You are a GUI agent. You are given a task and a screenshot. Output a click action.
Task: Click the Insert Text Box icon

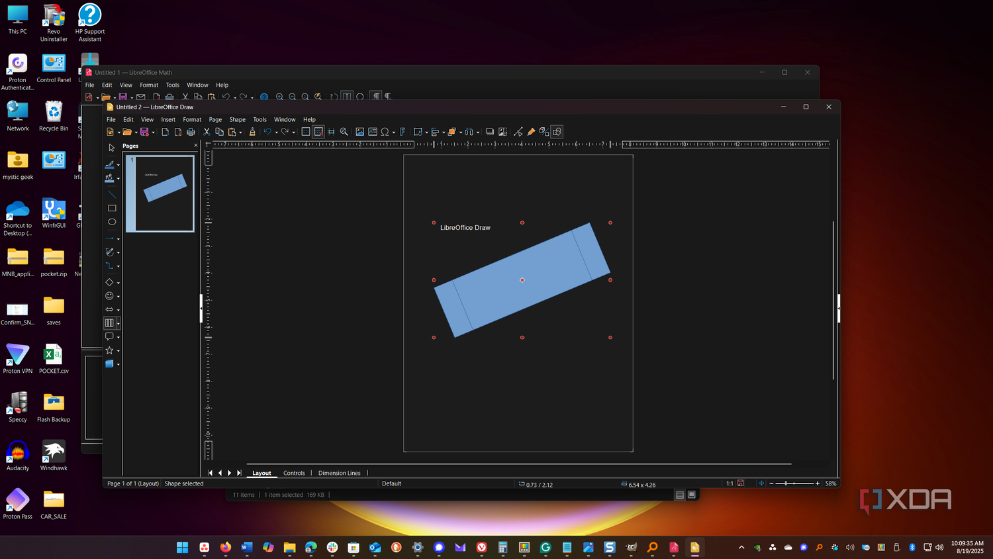(373, 132)
